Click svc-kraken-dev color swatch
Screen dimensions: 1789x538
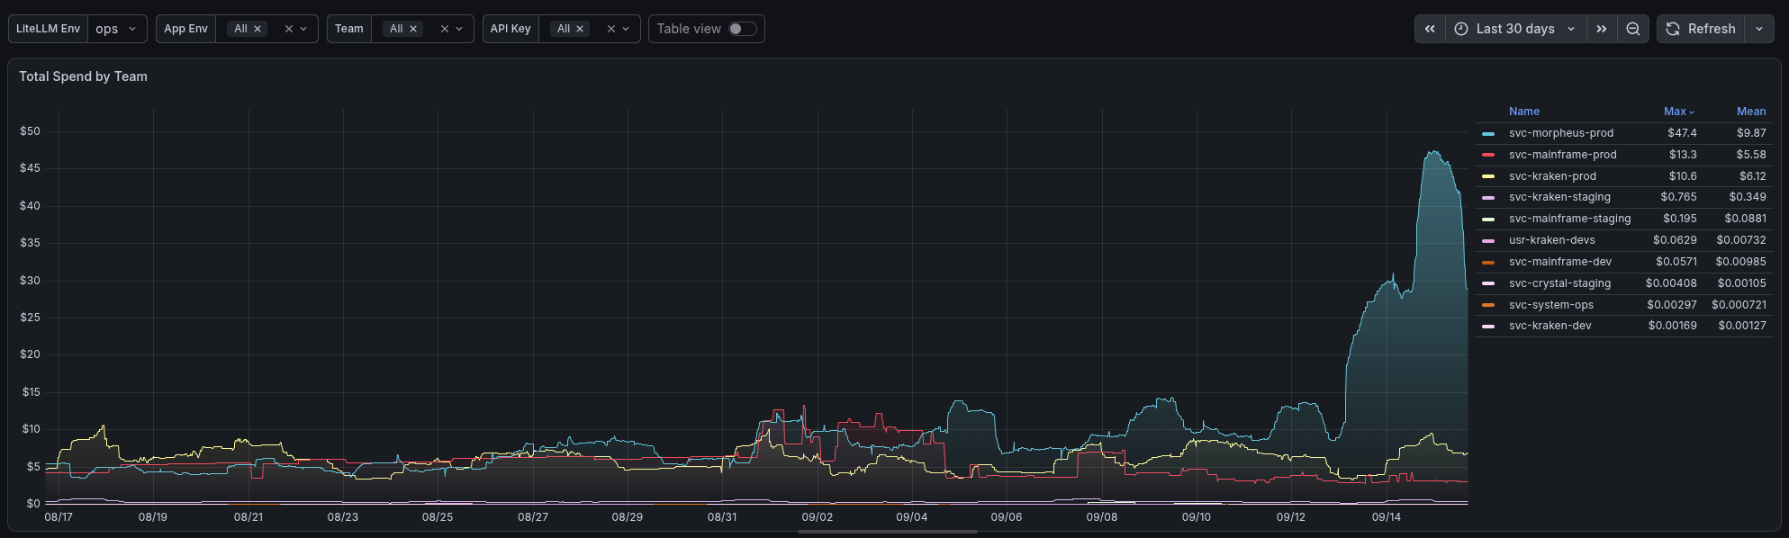[x=1488, y=326]
